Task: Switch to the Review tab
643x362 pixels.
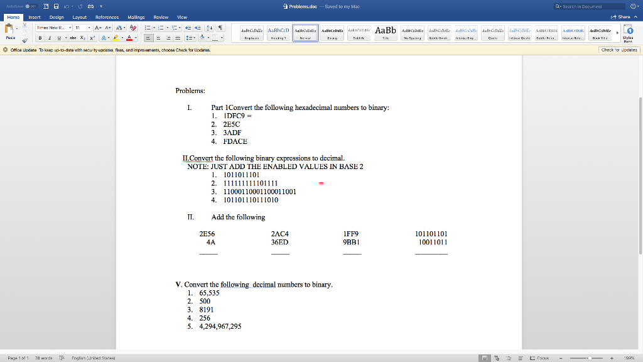Action: 161,17
